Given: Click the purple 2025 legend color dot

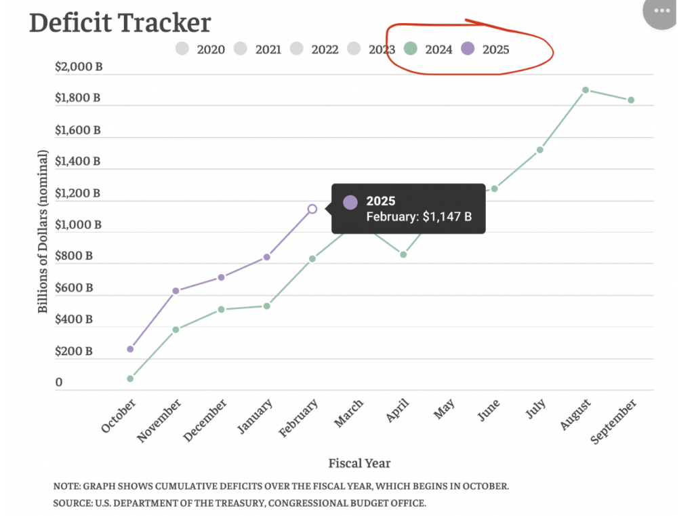Looking at the screenshot, I should (468, 49).
